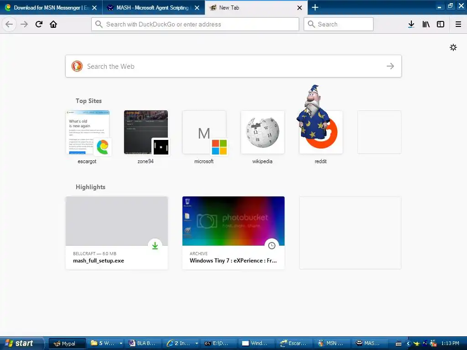The width and height of the screenshot is (467, 350).
Task: Click the Top Sites section heading
Action: pyautogui.click(x=89, y=101)
